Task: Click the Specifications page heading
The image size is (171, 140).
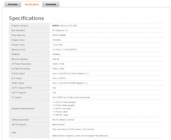Action: [26, 18]
